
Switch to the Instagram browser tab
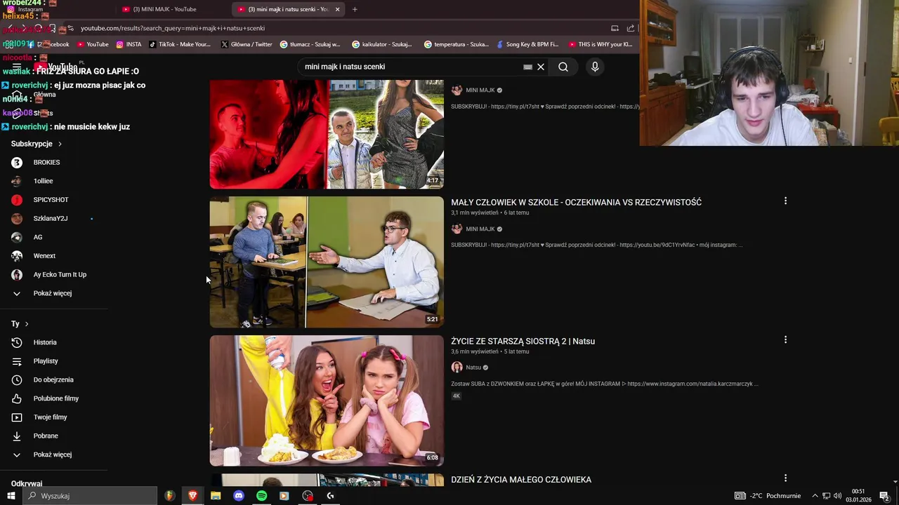30,9
